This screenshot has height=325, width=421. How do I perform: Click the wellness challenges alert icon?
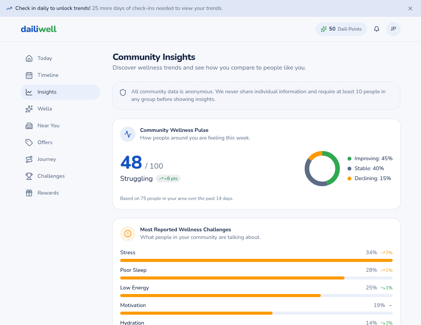tap(128, 234)
